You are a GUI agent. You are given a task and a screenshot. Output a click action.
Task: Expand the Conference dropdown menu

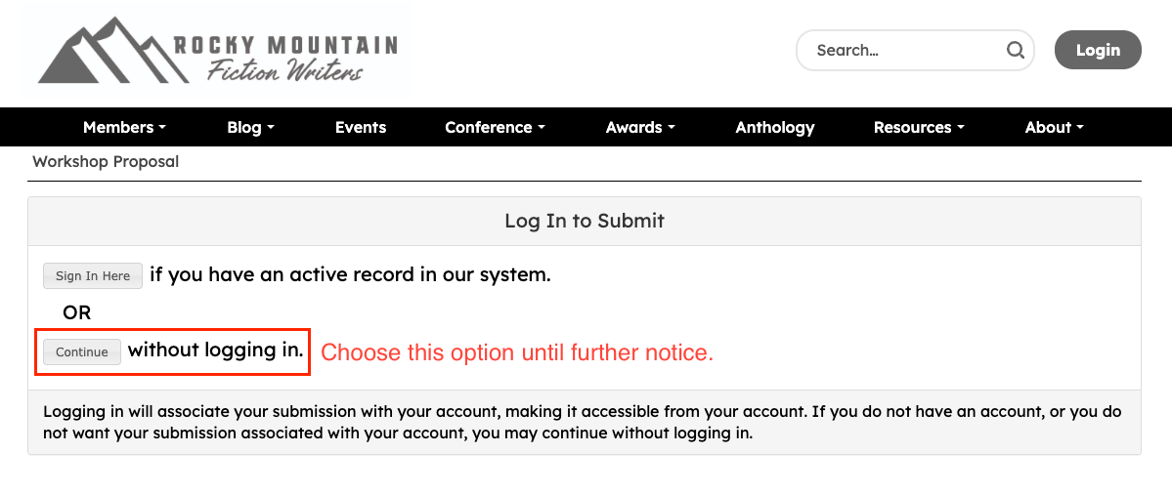(x=495, y=127)
